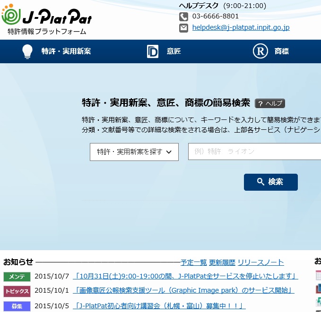Click the helpdesk envelope mail icon
The height and width of the screenshot is (312, 321).
pyautogui.click(x=183, y=28)
